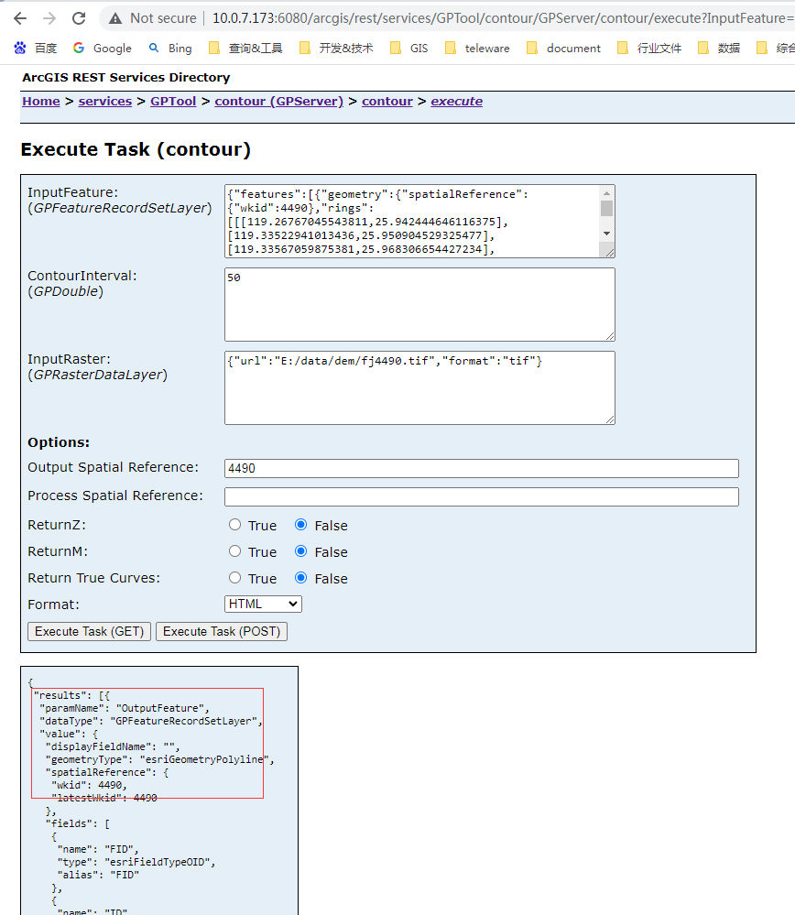Click the ArcGIS REST Services Directory title
Image resolution: width=795 pixels, height=915 pixels.
126,77
